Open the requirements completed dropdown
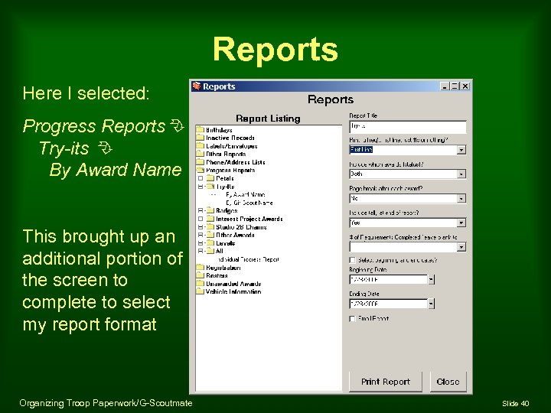Screen dimensions: 551x413 (461, 247)
